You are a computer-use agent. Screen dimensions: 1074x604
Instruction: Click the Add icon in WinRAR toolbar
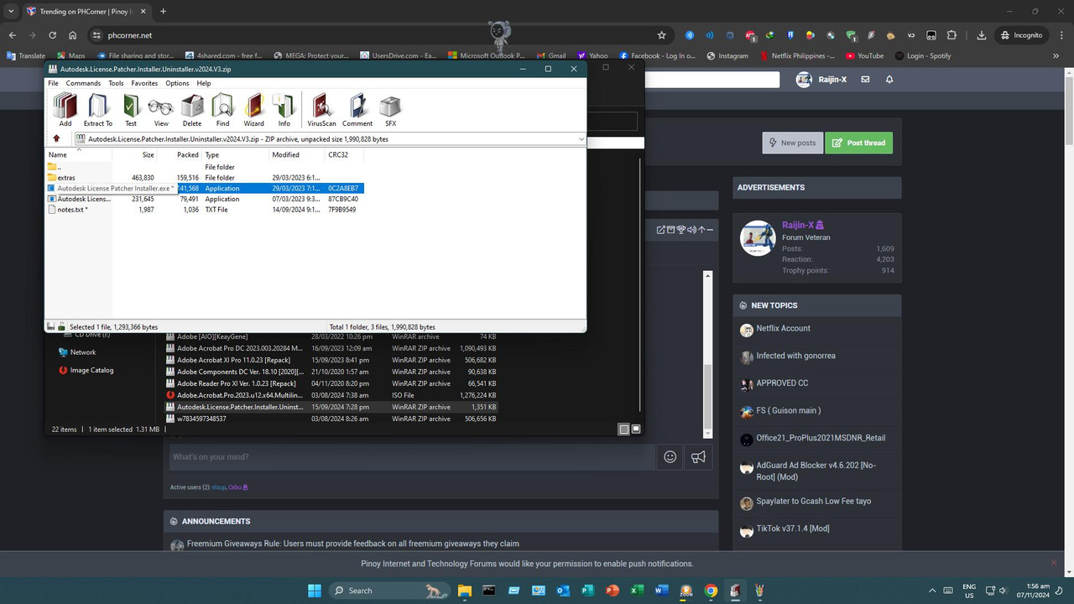65,110
